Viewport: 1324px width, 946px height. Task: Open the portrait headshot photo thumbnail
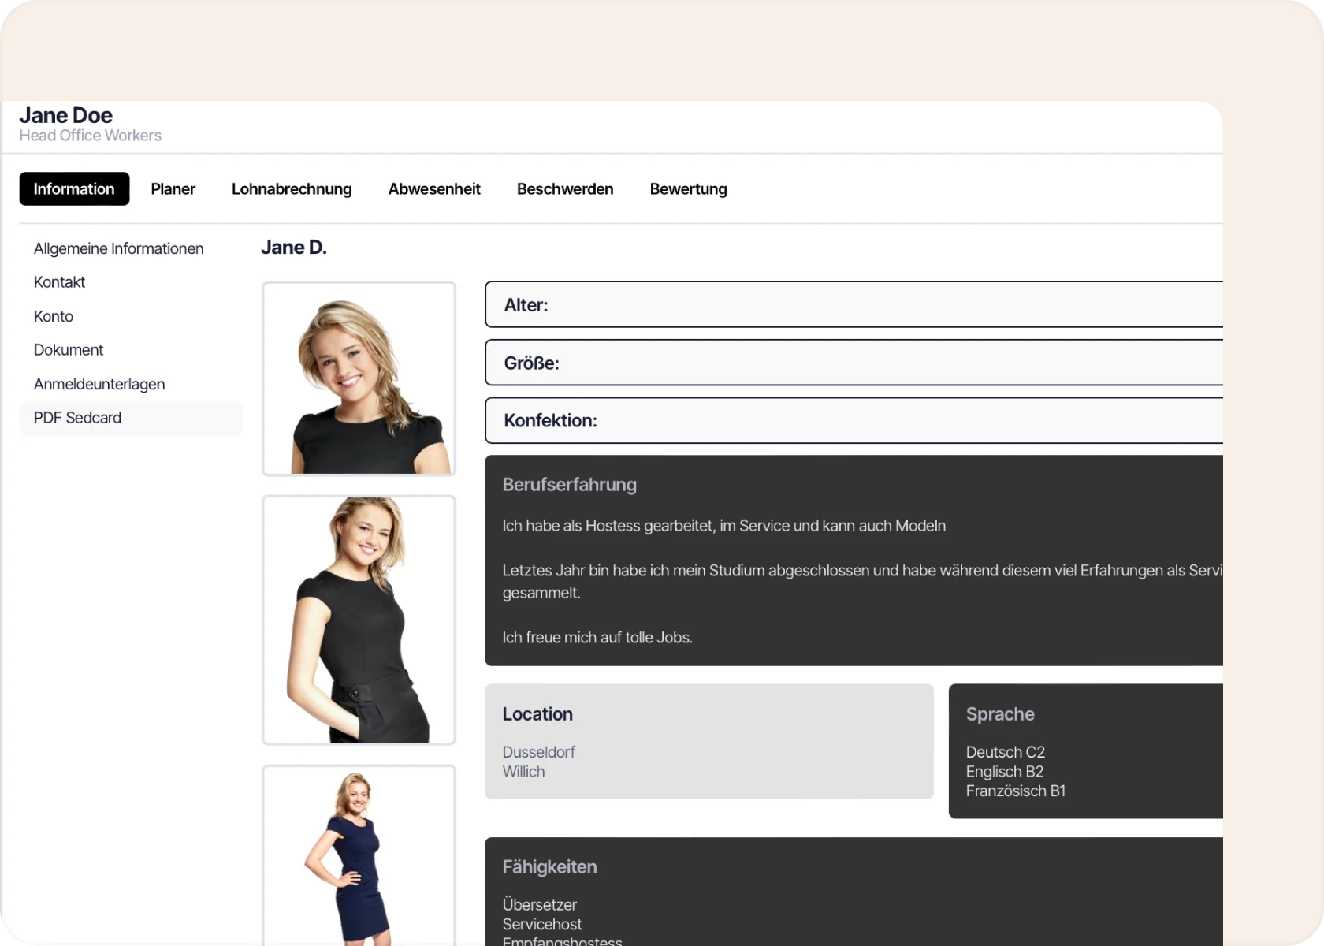tap(359, 379)
